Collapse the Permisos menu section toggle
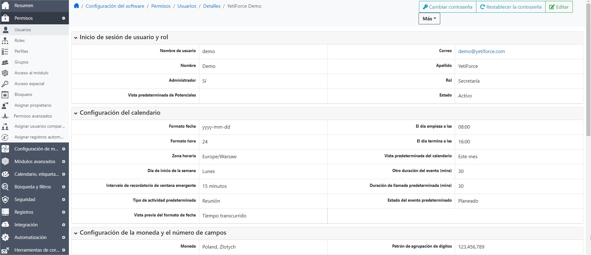 click(64, 18)
